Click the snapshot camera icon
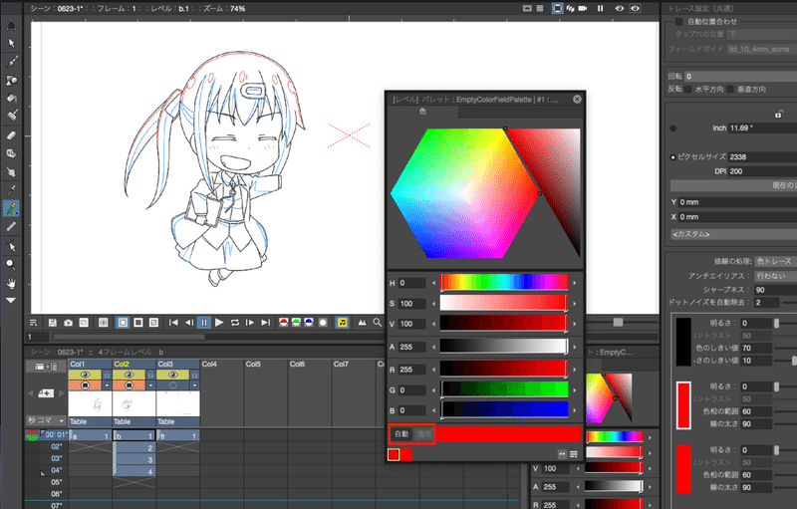Screen dimensions: 797x509 tap(68, 323)
